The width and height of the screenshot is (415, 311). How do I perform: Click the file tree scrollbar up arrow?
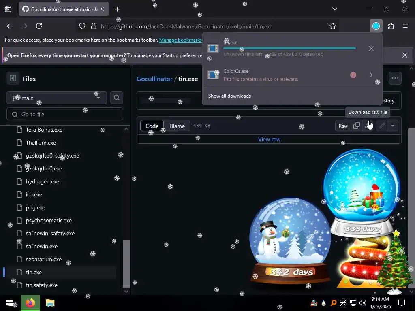(x=126, y=129)
